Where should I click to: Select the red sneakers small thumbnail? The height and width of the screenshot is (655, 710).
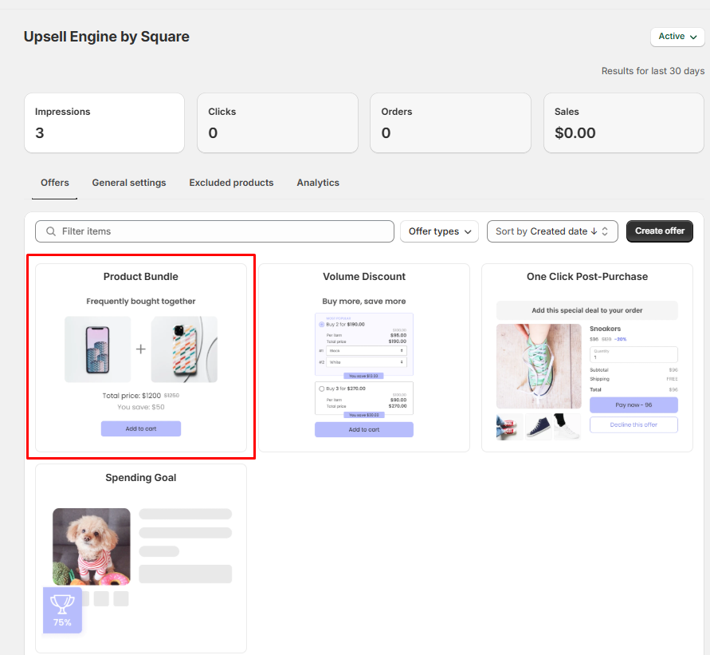(x=509, y=427)
